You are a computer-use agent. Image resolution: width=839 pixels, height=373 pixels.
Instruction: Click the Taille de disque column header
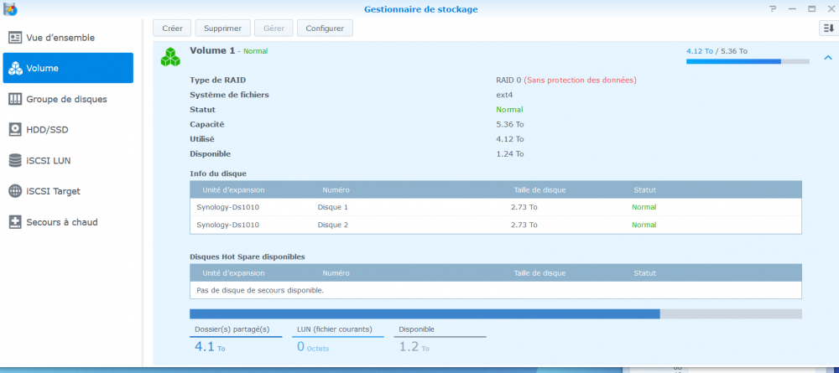point(539,190)
